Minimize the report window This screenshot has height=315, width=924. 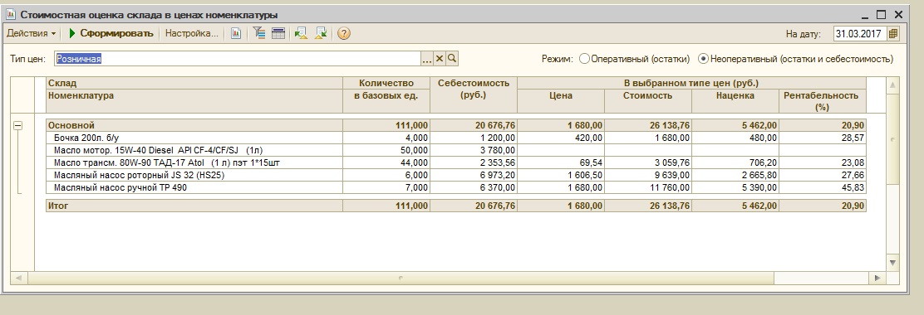[864, 15]
